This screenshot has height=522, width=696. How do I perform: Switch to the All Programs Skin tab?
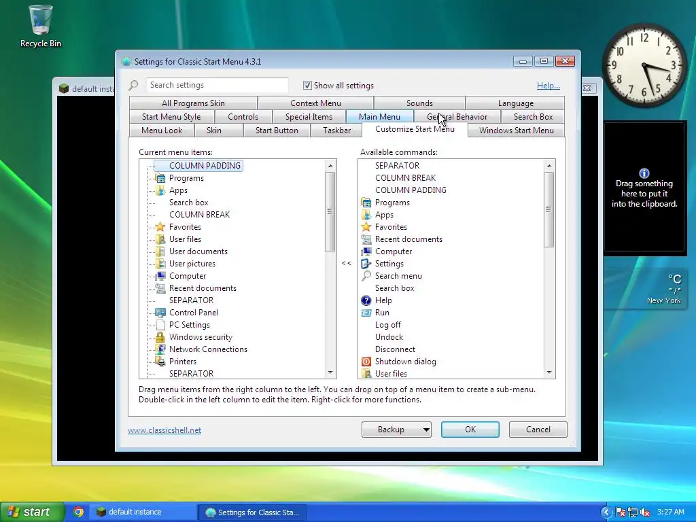tap(193, 103)
